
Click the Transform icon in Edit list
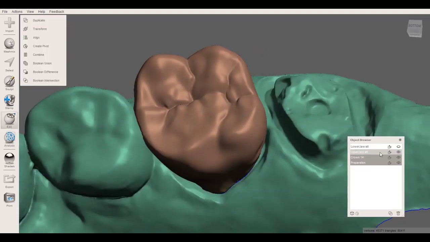[26, 29]
